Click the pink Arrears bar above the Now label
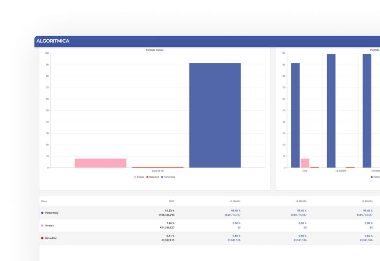The height and width of the screenshot is (261, 380). point(305,163)
